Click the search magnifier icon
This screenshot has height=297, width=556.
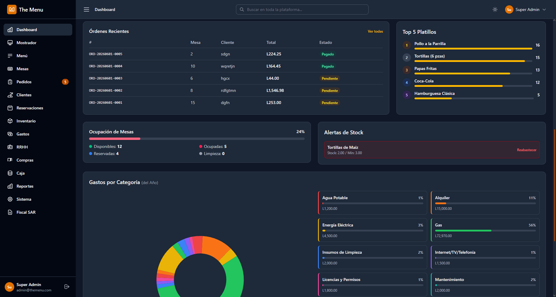point(242,9)
